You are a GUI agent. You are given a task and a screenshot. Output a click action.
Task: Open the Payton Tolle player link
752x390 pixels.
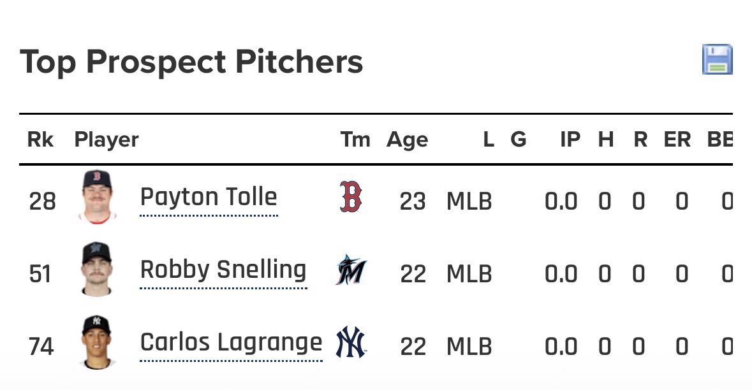pyautogui.click(x=209, y=197)
